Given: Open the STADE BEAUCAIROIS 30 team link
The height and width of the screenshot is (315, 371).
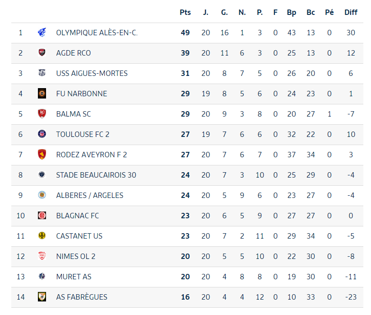Looking at the screenshot, I should click(x=96, y=175).
